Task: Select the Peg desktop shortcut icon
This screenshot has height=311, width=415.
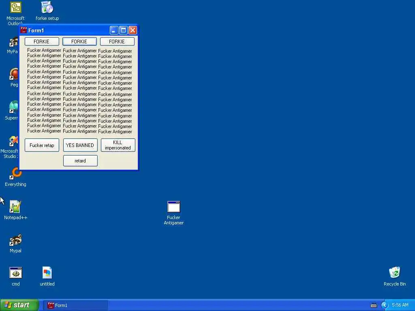Action: pos(14,77)
